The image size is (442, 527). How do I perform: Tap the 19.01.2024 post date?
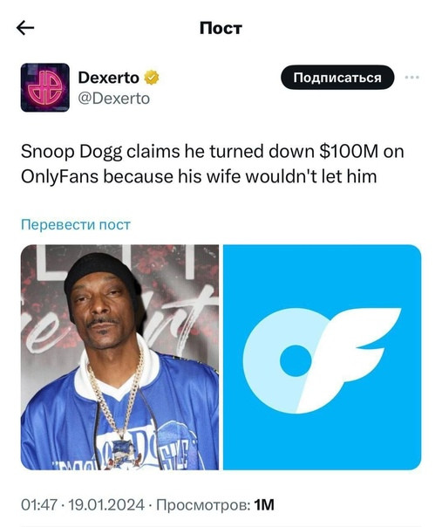point(106,505)
